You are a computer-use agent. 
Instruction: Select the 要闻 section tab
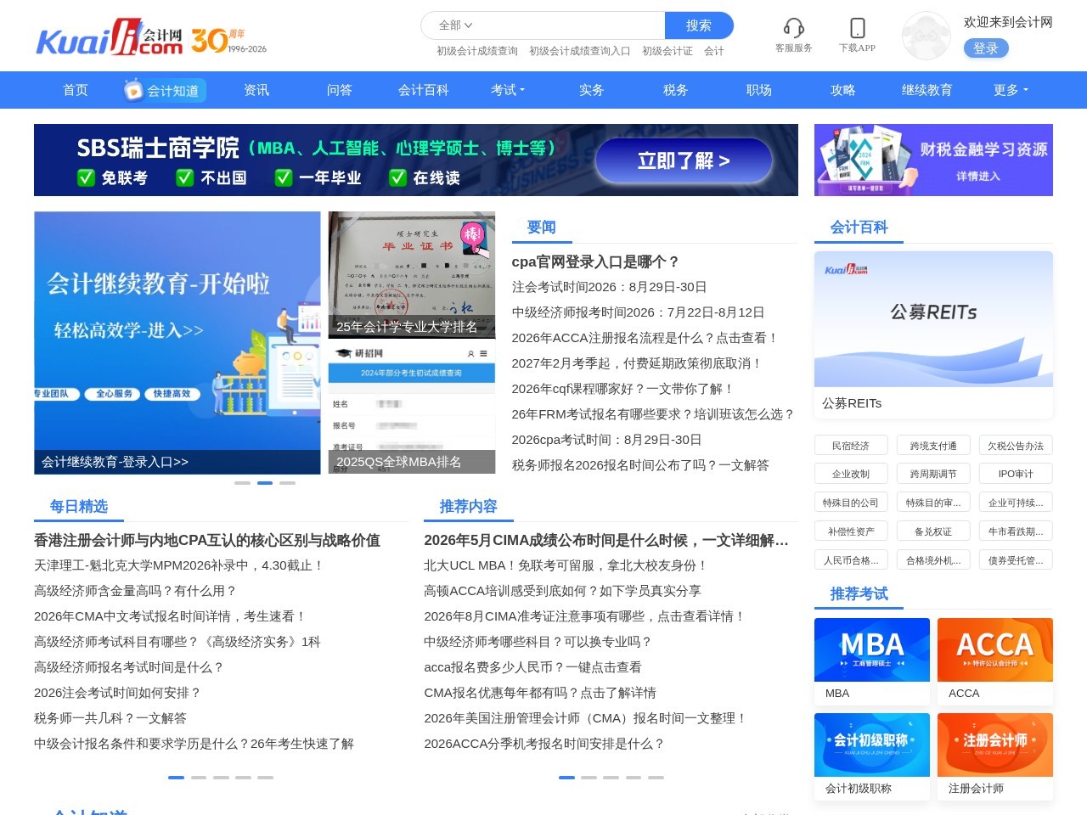tap(542, 227)
